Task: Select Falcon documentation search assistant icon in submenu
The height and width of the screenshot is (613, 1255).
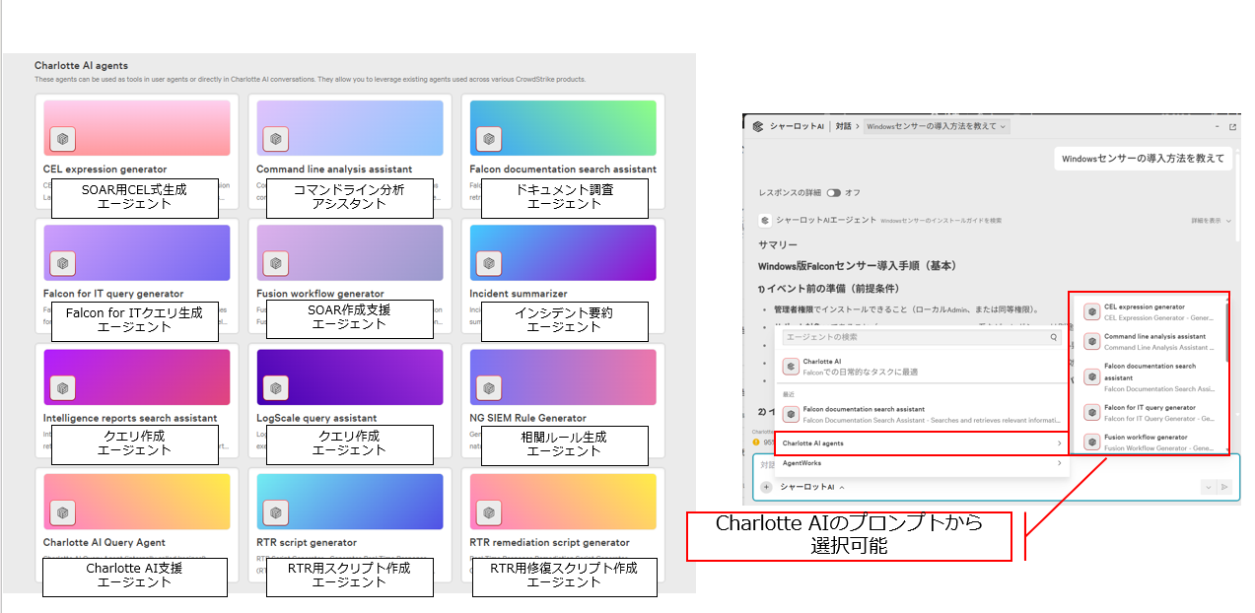Action: coord(1092,376)
